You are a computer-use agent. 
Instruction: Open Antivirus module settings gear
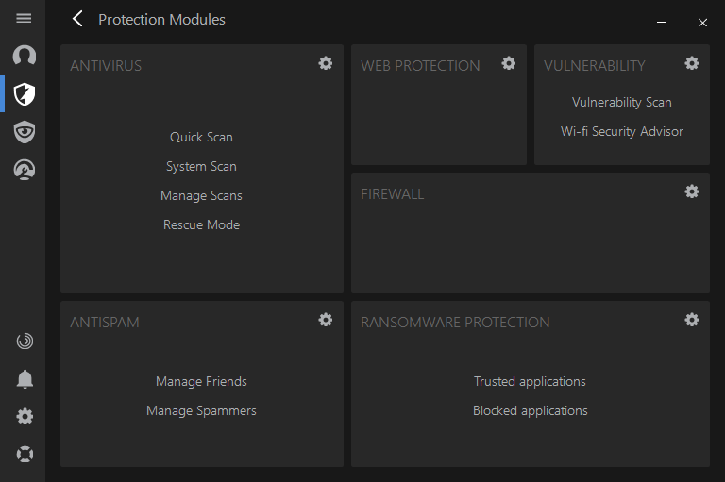coord(326,63)
